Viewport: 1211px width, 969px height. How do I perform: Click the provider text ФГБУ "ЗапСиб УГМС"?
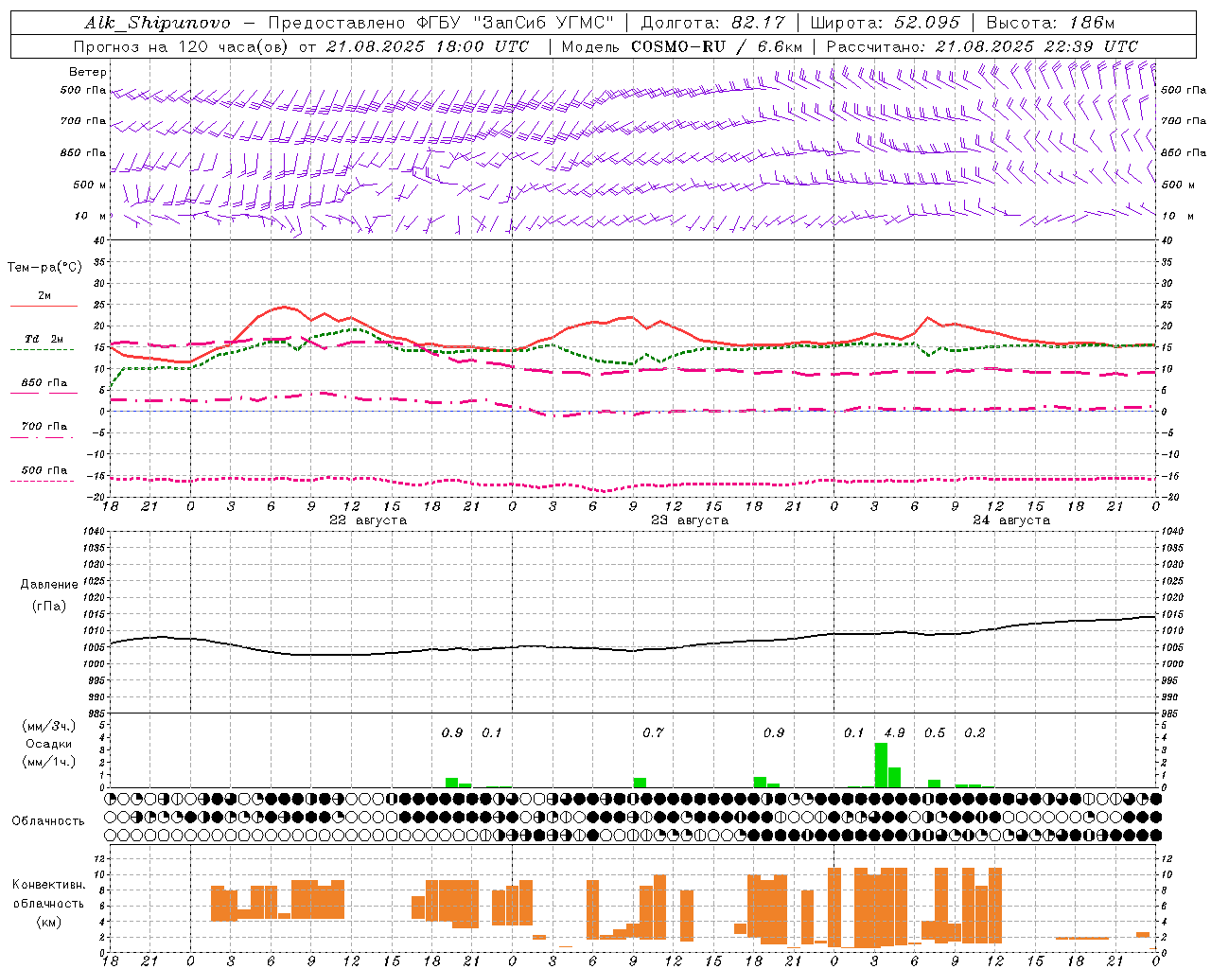(516, 23)
